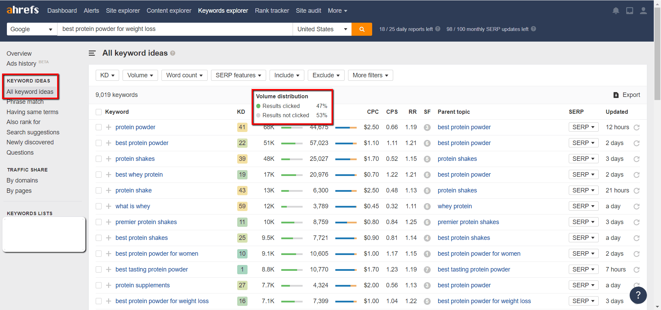The width and height of the screenshot is (661, 310).
Task: Check the protein powder row checkbox
Action: coord(99,127)
